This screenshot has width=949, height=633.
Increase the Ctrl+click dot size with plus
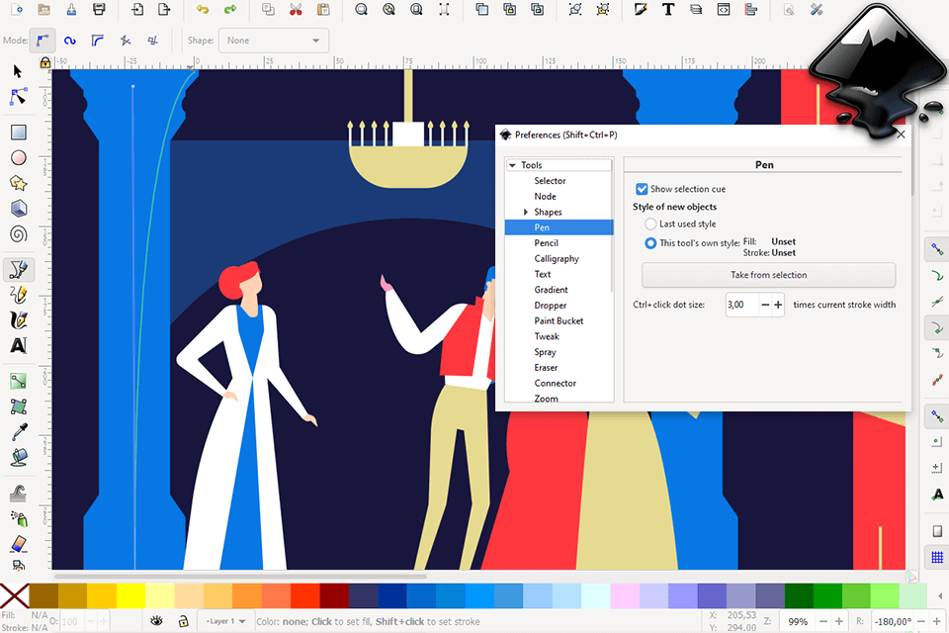778,306
